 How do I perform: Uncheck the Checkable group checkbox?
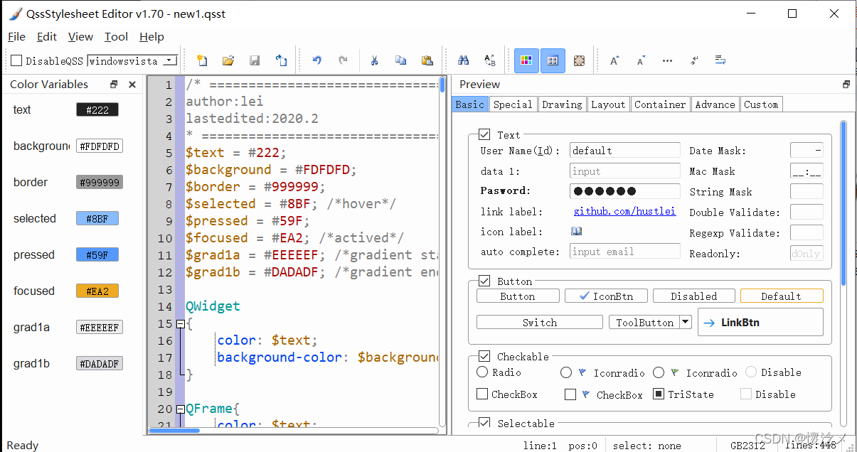[x=485, y=356]
